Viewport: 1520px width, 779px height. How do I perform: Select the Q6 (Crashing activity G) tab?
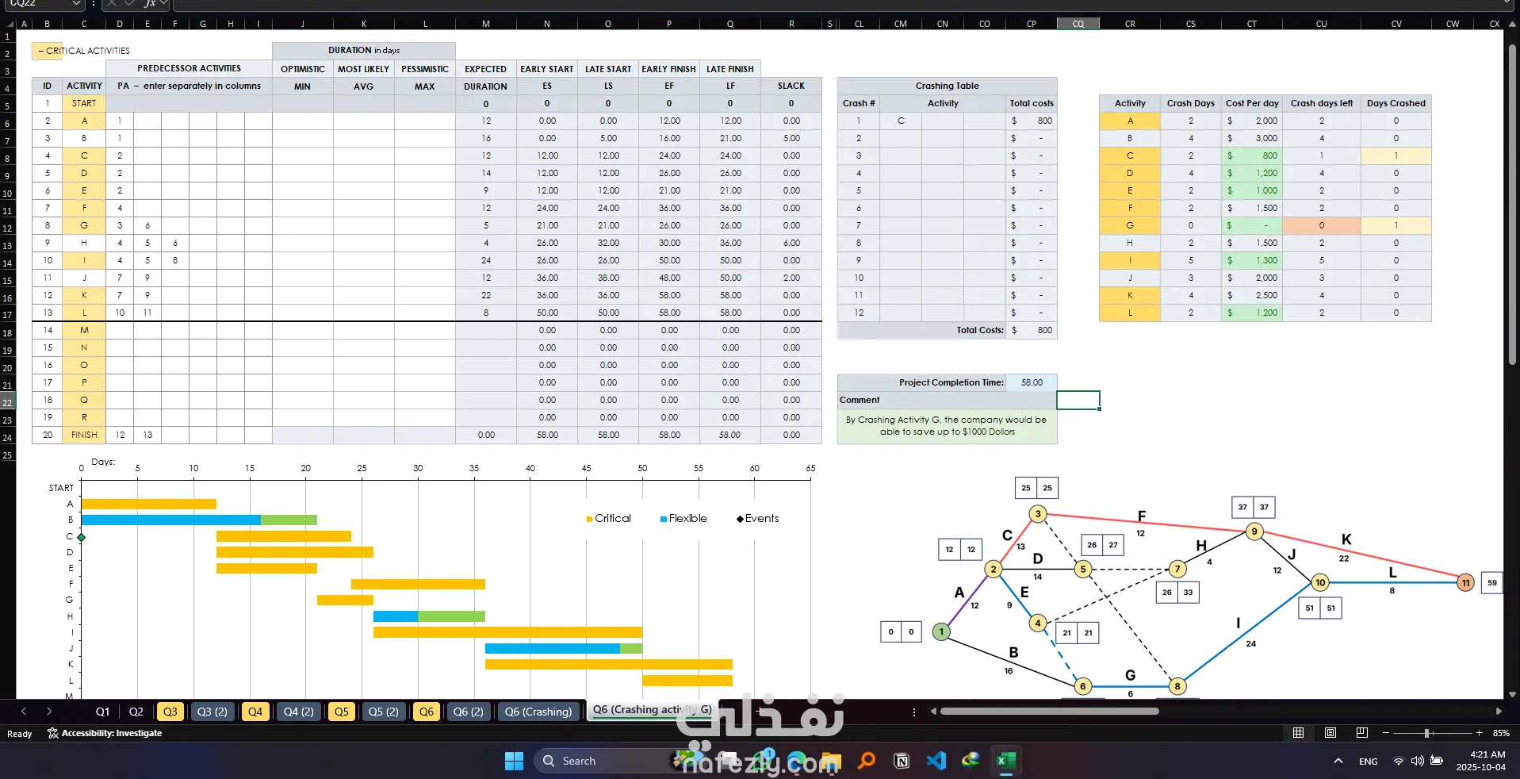[x=652, y=710]
